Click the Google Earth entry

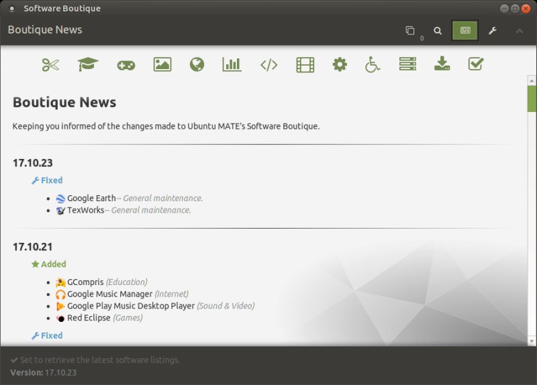tap(91, 199)
